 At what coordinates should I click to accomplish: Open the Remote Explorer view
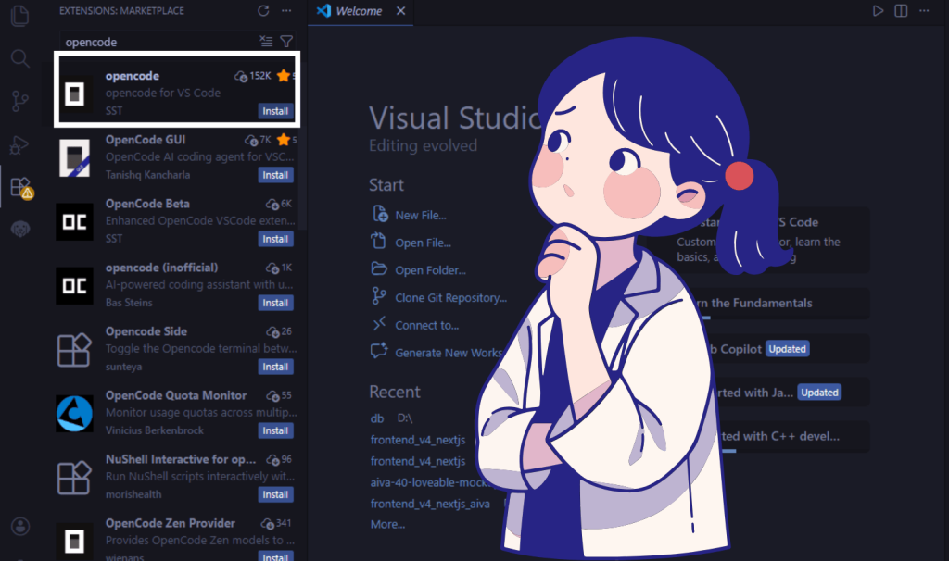(19, 229)
